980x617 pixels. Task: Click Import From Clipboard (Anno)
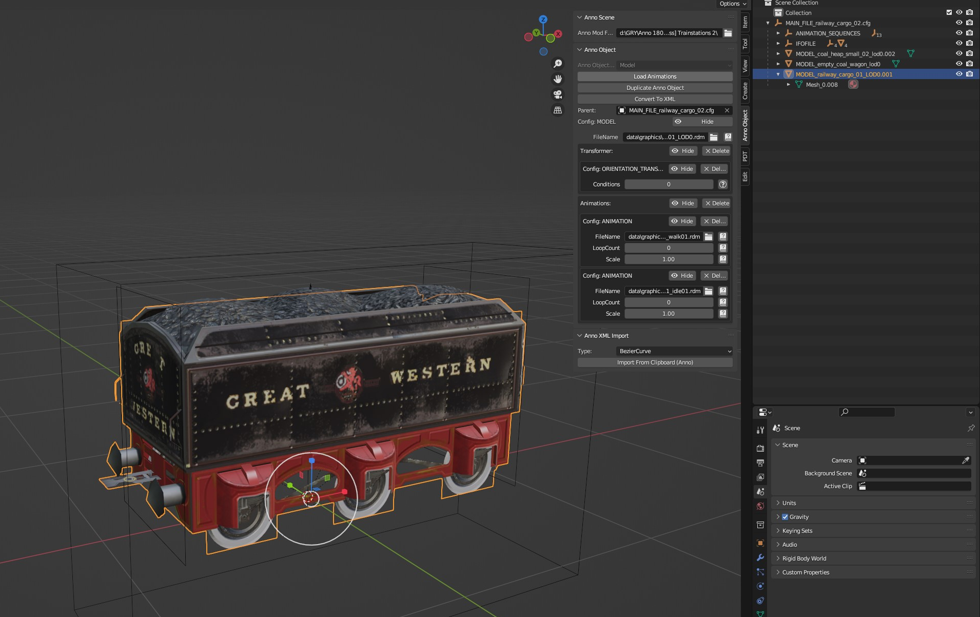pos(655,362)
